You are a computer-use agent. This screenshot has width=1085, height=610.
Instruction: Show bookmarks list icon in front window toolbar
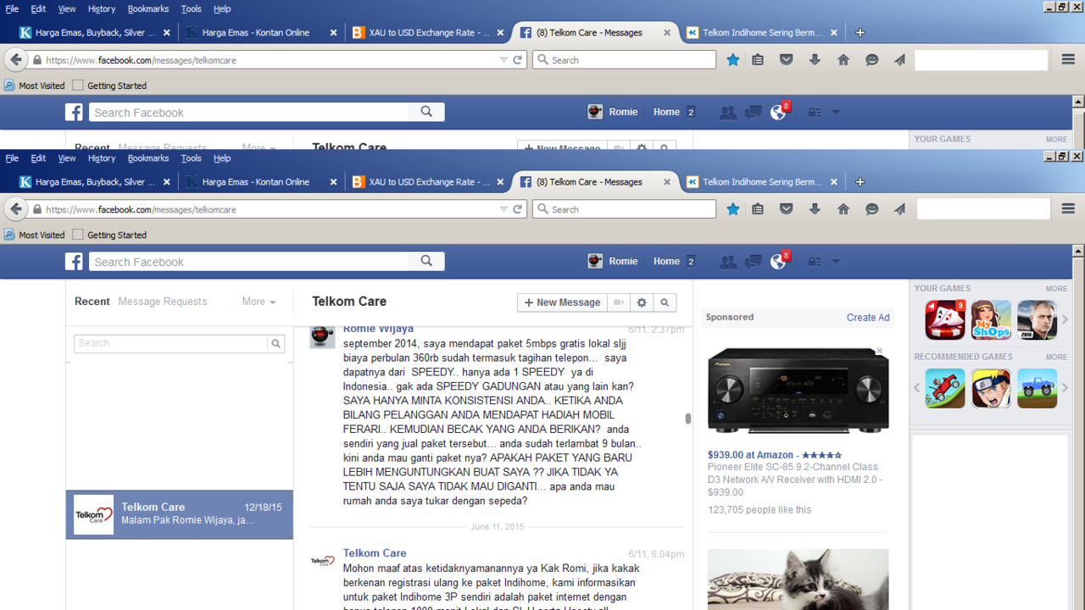[758, 209]
